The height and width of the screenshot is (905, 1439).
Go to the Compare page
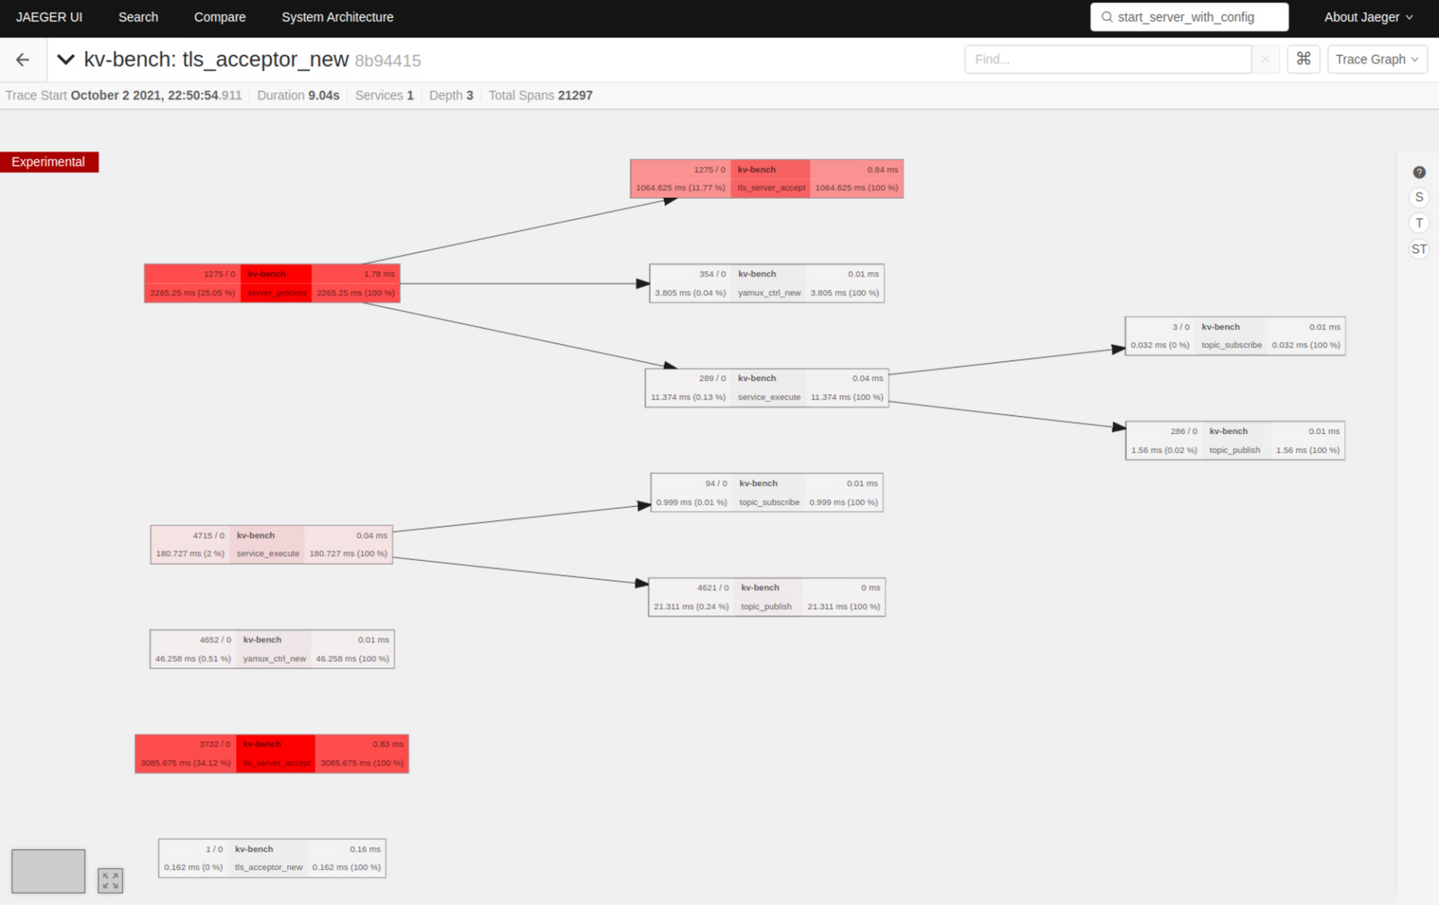[220, 17]
